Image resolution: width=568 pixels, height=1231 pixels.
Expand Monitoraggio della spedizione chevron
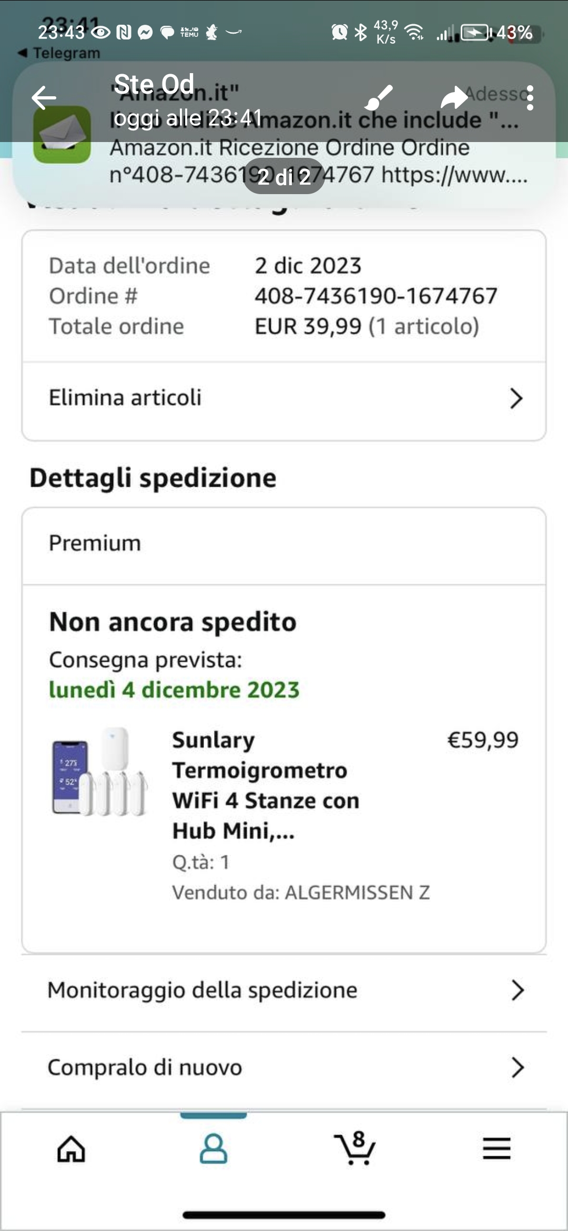518,990
